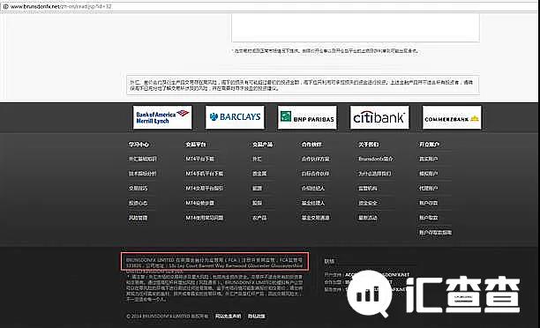Select the 学习中心 footer column heading
The width and height of the screenshot is (540, 328).
click(x=139, y=145)
